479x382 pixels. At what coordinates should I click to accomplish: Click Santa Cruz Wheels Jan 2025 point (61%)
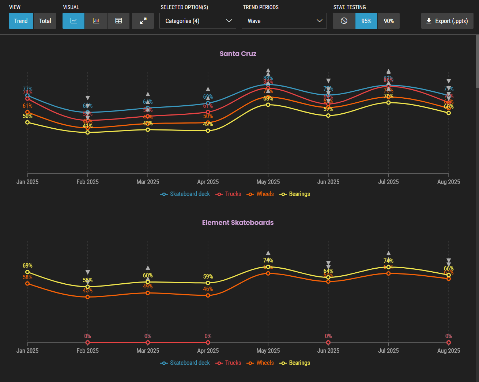pos(27,112)
